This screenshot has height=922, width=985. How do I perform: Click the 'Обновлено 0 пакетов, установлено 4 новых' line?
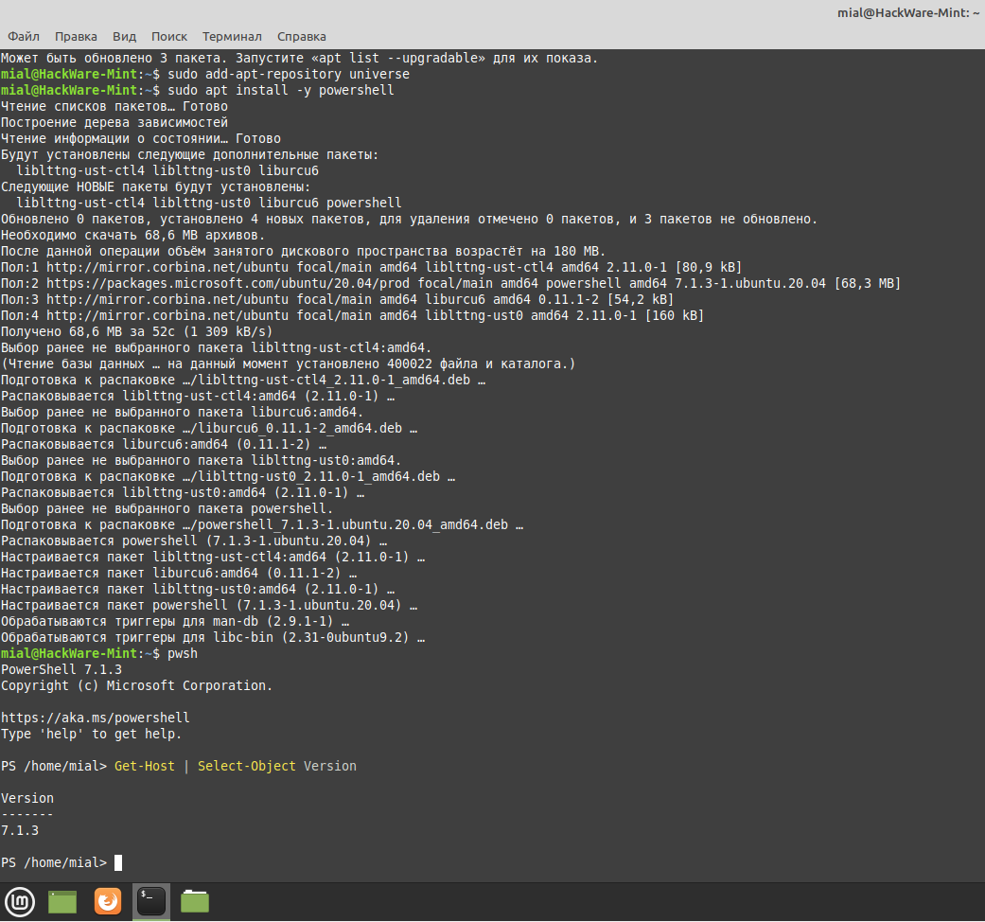click(x=409, y=219)
